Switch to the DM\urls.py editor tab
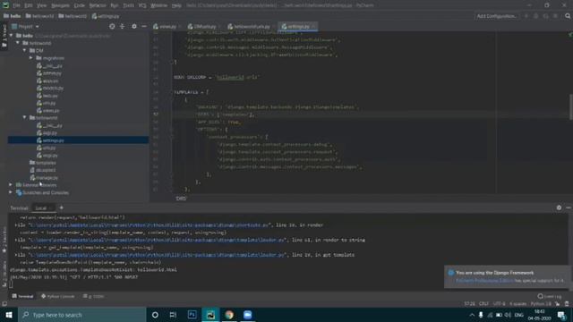 click(204, 27)
